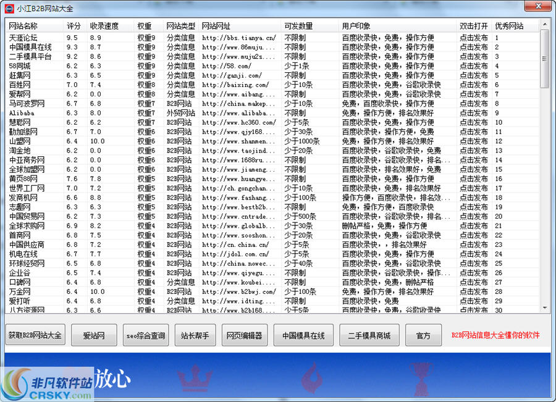Click 点击发布 in the 天涯论坛 row
The image size is (556, 402).
[474, 38]
